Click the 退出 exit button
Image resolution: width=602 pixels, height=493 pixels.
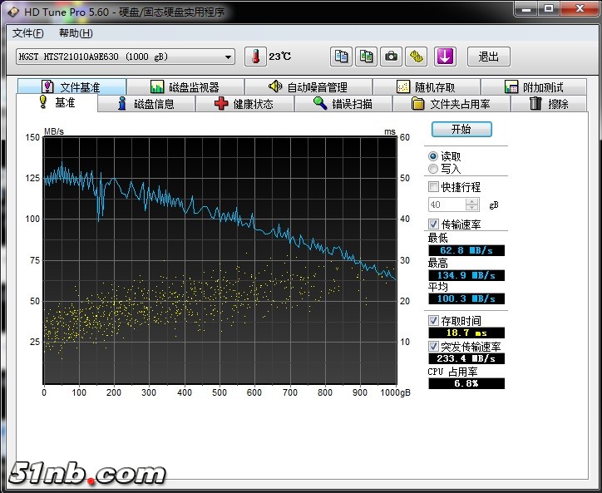click(x=489, y=57)
